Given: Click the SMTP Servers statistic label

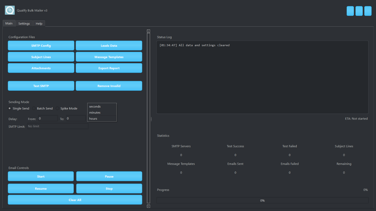Looking at the screenshot, I should 181,146.
